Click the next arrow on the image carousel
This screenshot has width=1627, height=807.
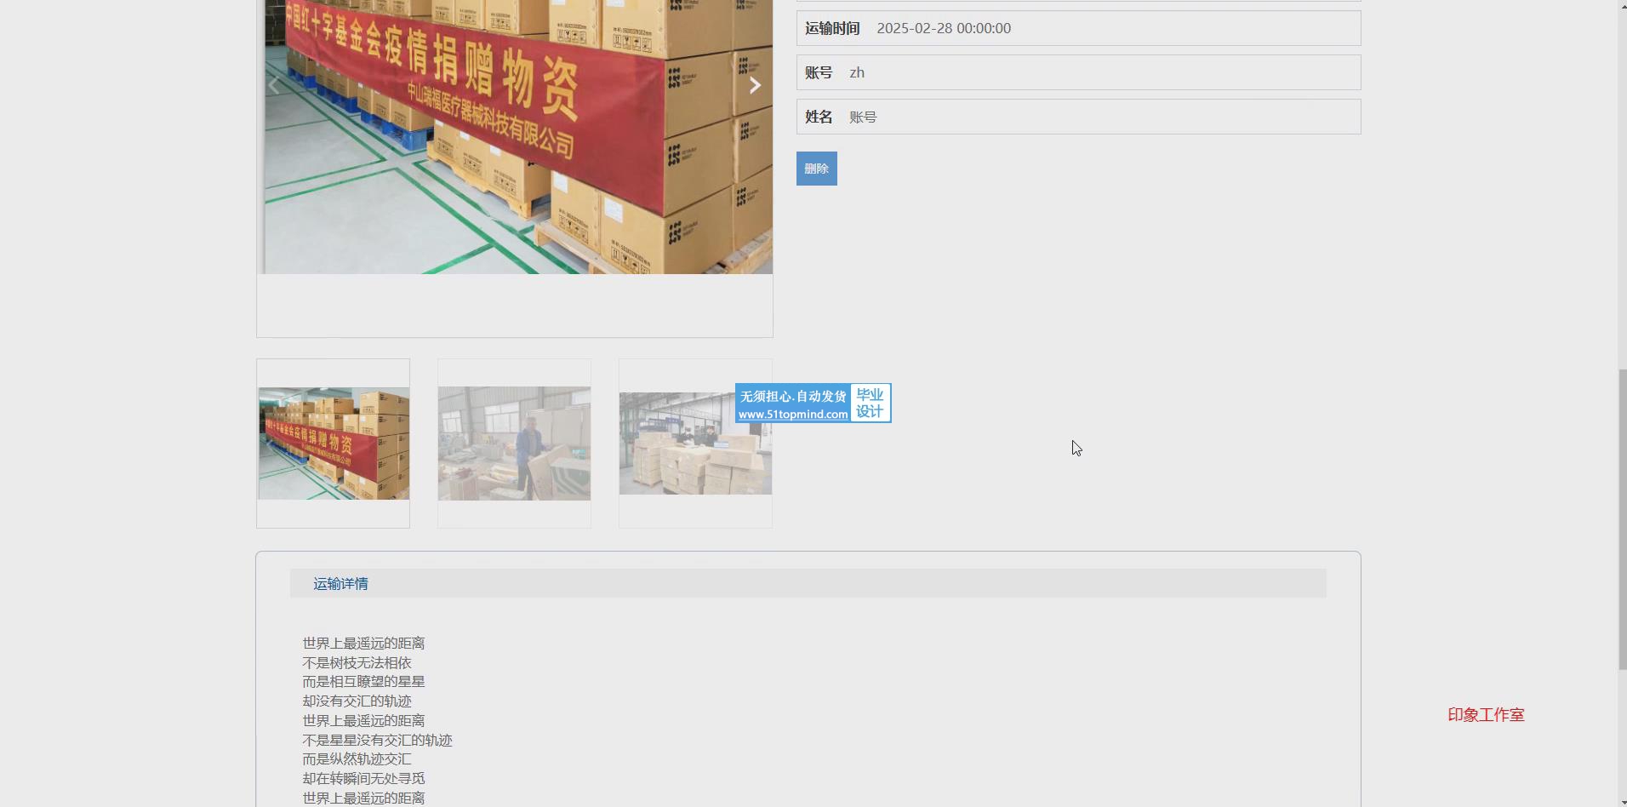click(x=754, y=85)
